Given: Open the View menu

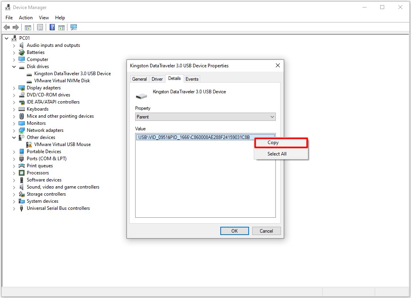Looking at the screenshot, I should click(44, 18).
